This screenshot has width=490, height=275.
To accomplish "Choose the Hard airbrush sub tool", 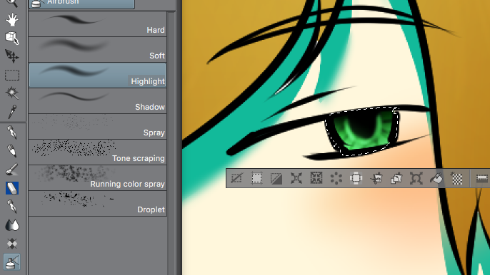I will (x=97, y=24).
